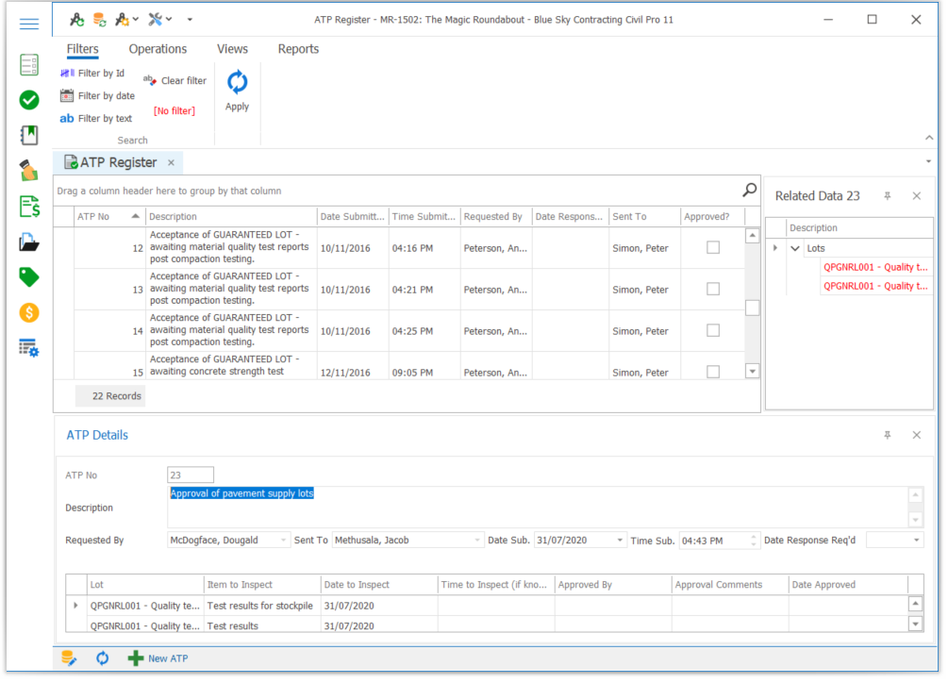Screen dimensions: 948x683
Task: Open the orange dollar coin icon
Action: point(29,312)
